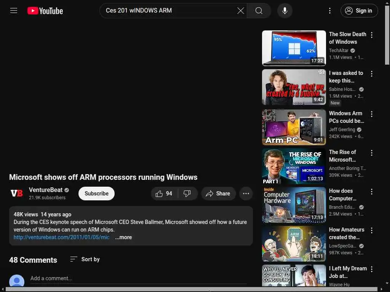Open the top bar settings kebab menu
The width and height of the screenshot is (390, 292).
coord(330,11)
